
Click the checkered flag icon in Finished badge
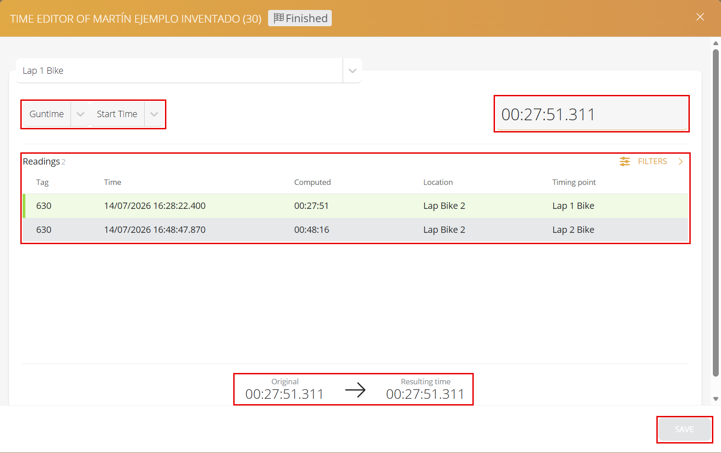point(279,18)
